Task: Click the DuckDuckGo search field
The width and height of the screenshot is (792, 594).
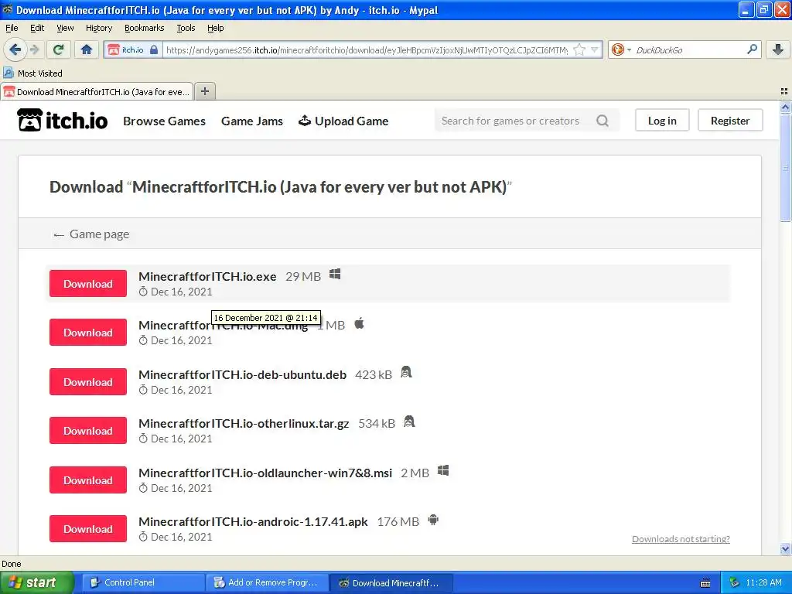Action: 689,49
